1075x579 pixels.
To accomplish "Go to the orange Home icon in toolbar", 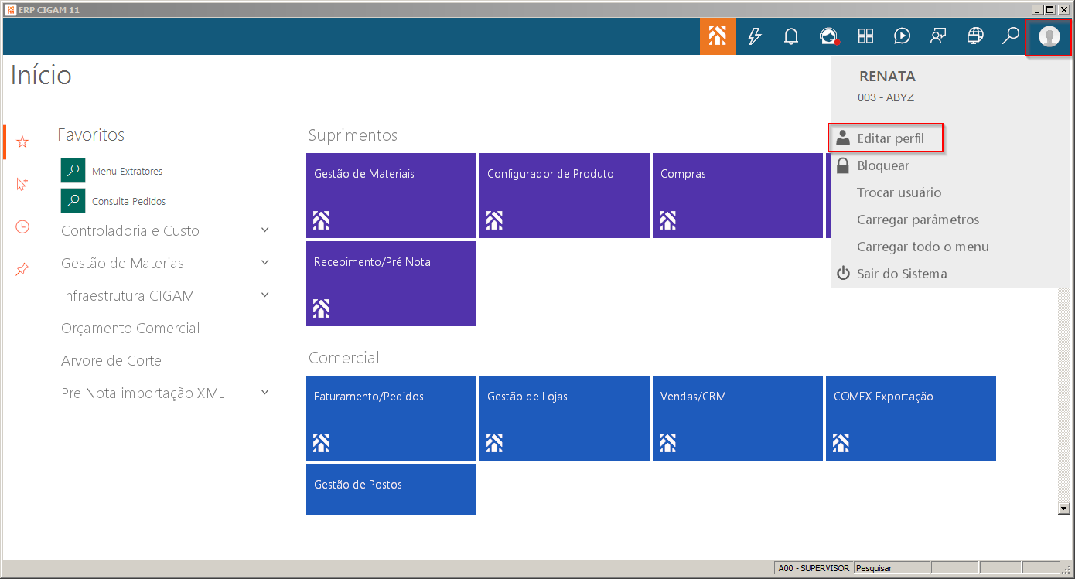I will click(718, 36).
